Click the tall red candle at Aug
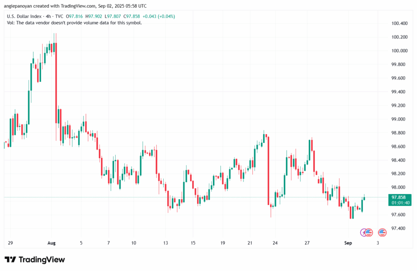Viewport: 417px width, 271px height. [56, 82]
